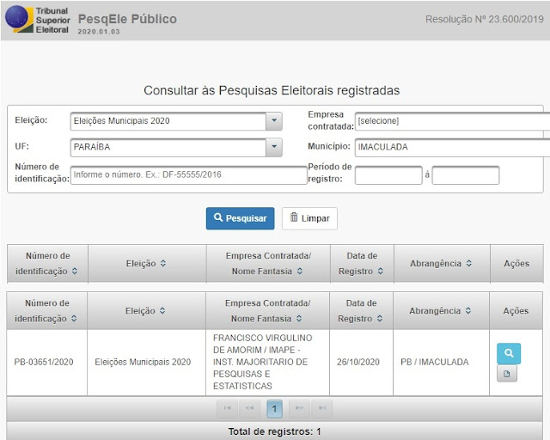This screenshot has height=440, width=550.
Task: Expand the Eleição dropdown arrow
Action: (x=273, y=121)
